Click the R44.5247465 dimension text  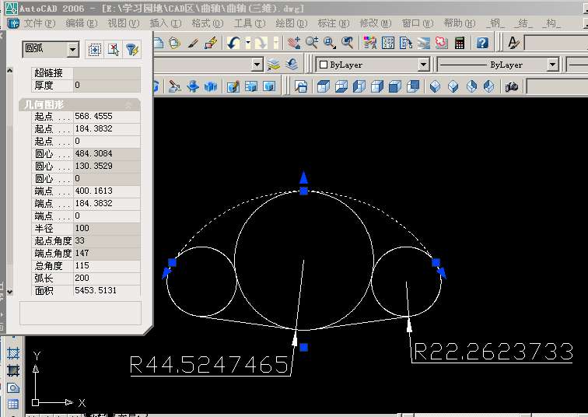209,364
